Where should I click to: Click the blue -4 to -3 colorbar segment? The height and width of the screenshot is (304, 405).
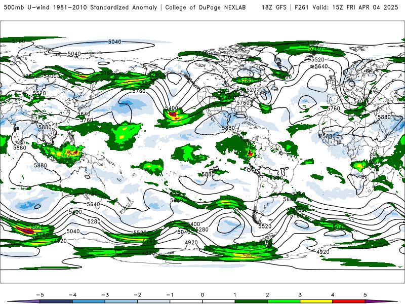[x=89, y=301]
